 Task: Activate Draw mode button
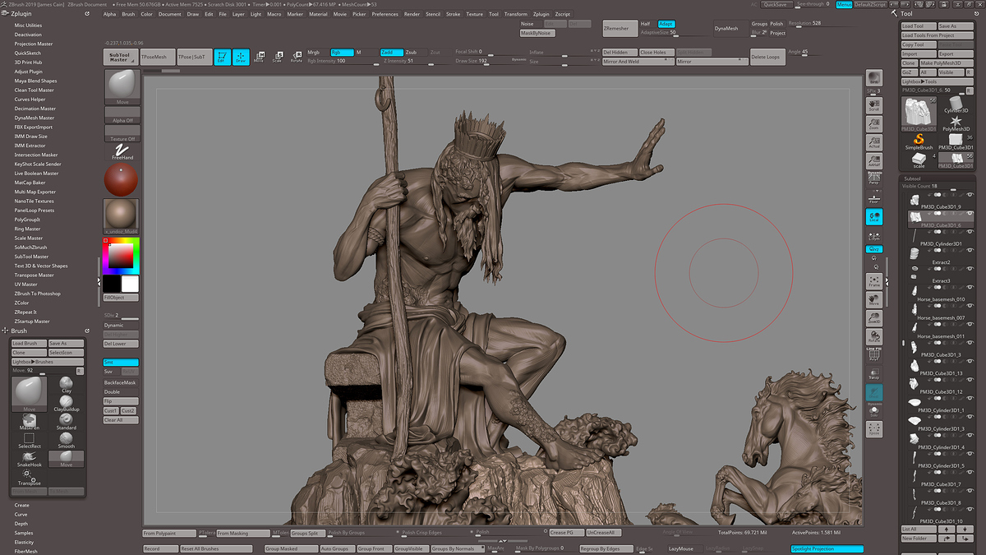[x=241, y=58]
